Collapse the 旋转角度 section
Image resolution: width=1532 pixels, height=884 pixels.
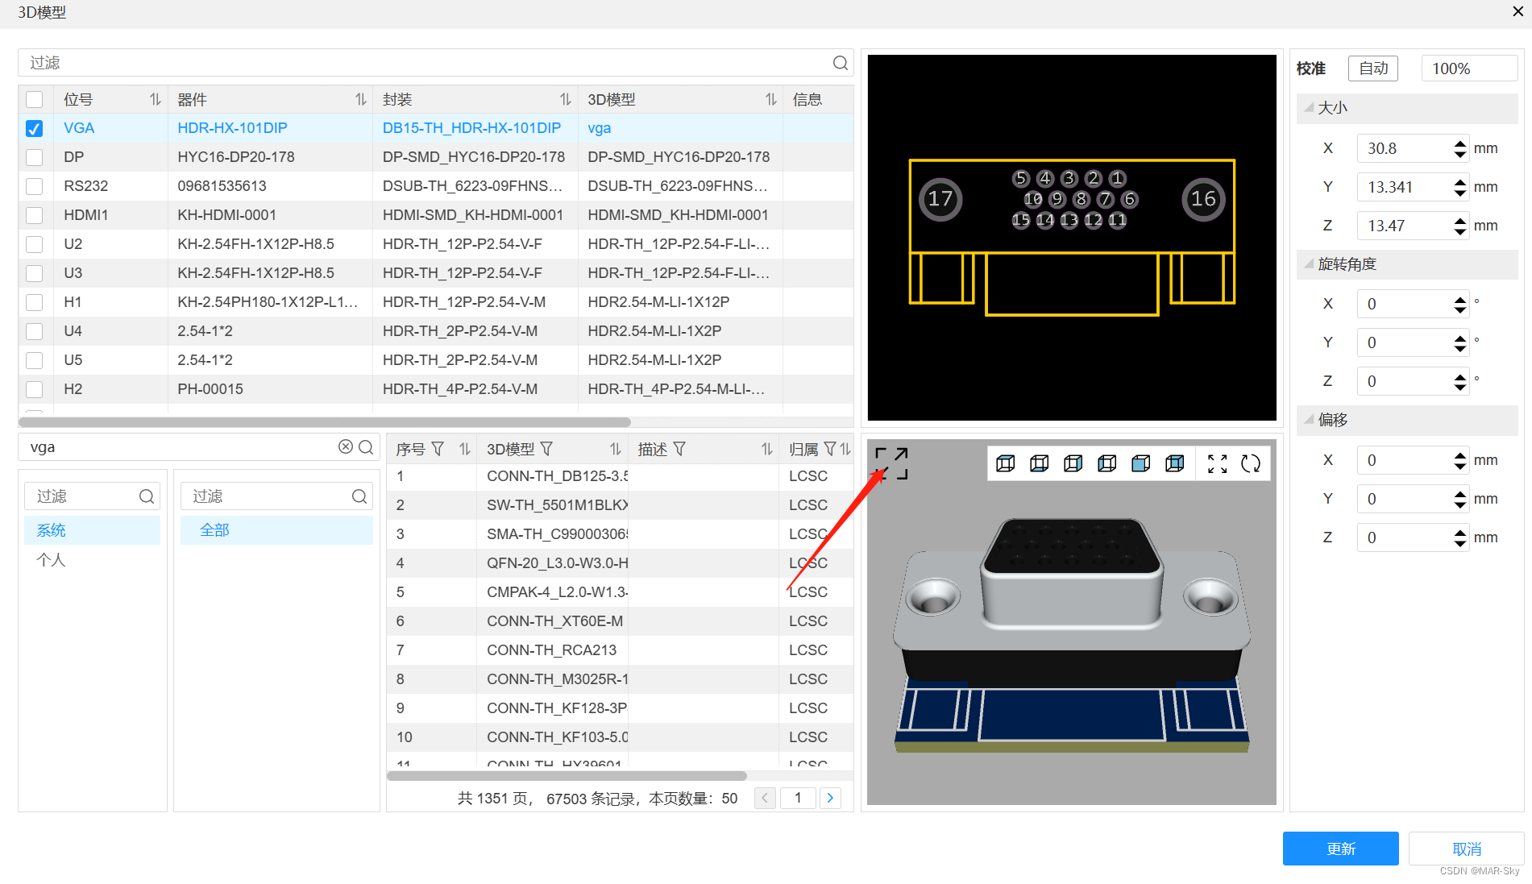tap(1309, 264)
